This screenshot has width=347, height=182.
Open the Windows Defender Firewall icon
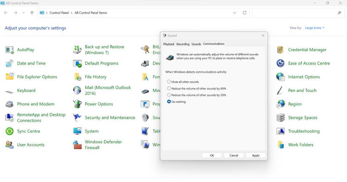coord(77,145)
